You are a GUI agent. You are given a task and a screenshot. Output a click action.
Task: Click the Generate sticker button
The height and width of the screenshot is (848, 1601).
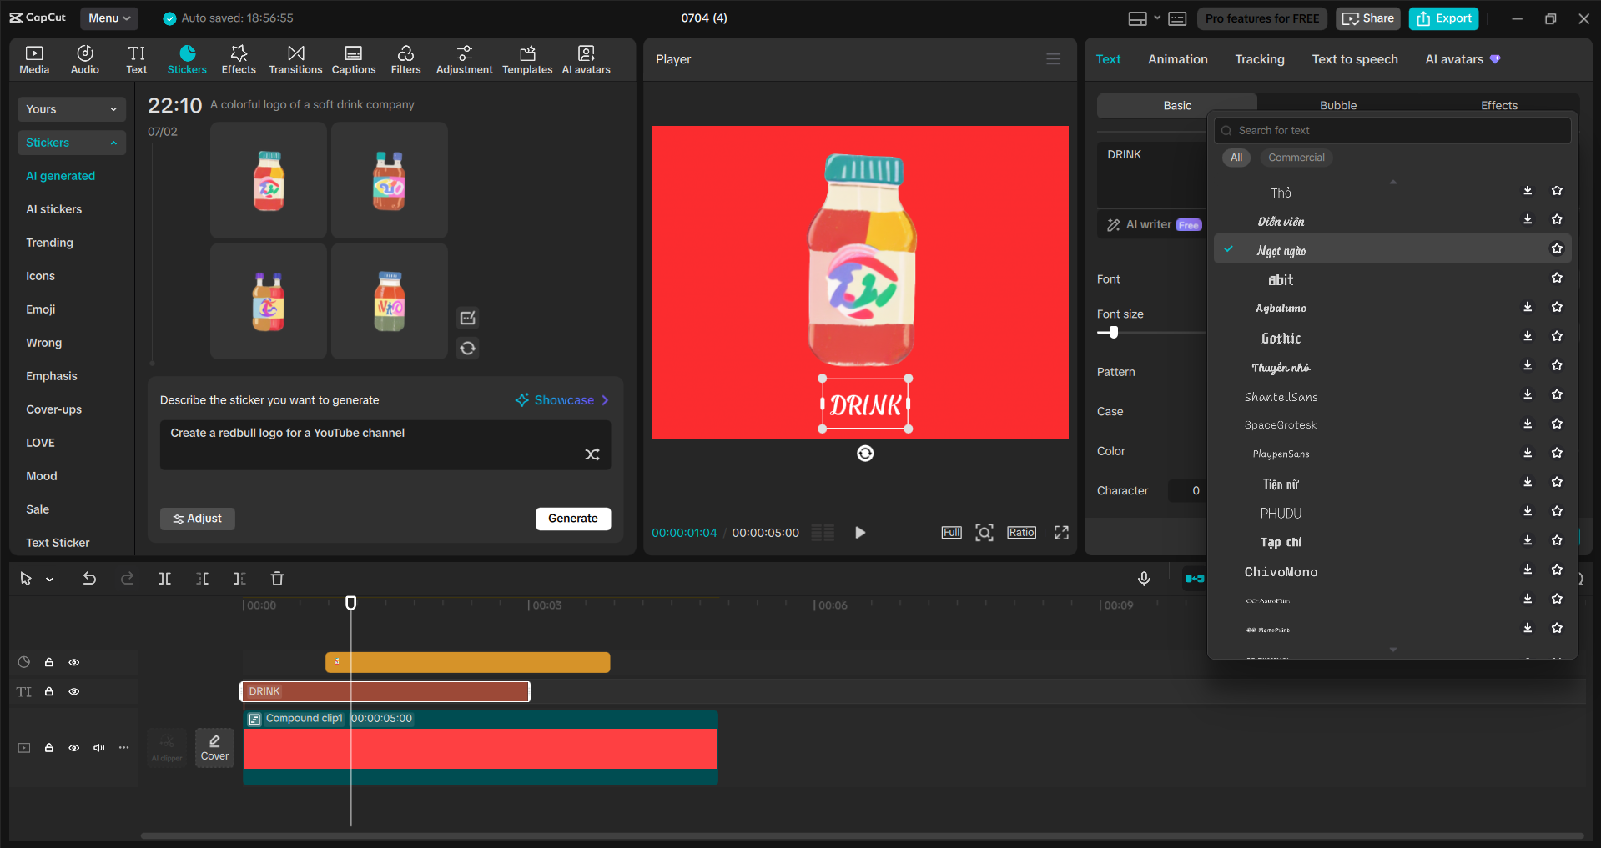pos(573,518)
